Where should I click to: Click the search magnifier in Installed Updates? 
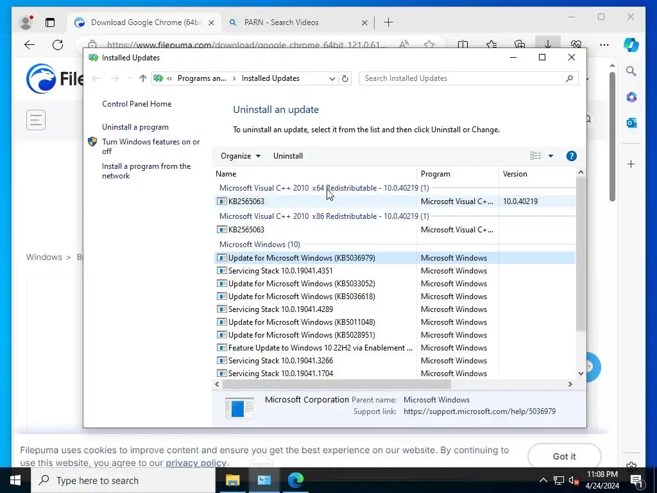click(569, 78)
